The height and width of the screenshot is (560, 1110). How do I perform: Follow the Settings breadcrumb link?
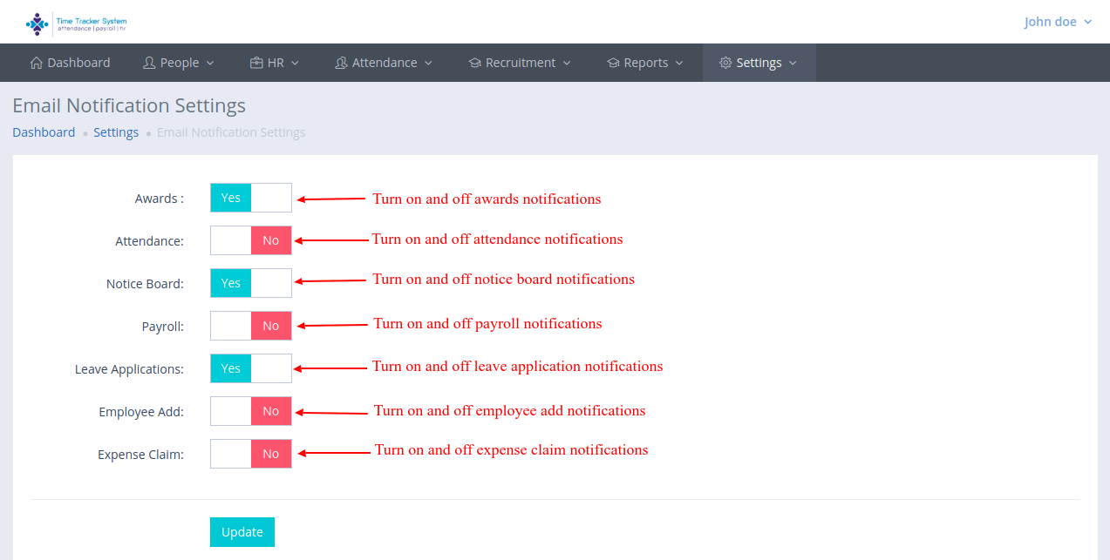pyautogui.click(x=116, y=132)
